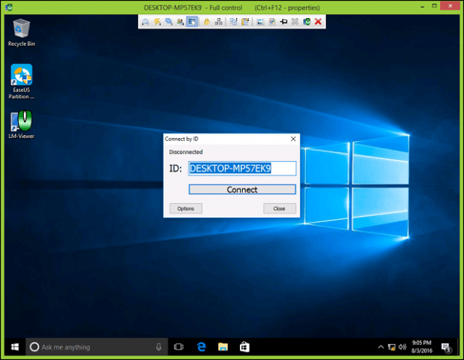Click the Close button in Connect by ID
The height and width of the screenshot is (360, 464).
click(x=280, y=208)
